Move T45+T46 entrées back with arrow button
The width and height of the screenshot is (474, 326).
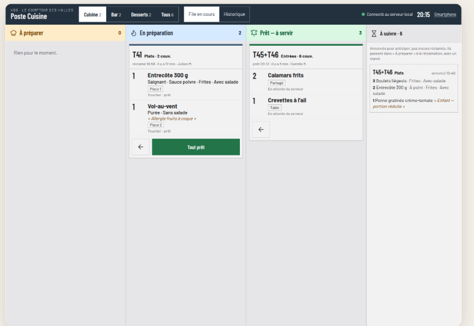[261, 130]
